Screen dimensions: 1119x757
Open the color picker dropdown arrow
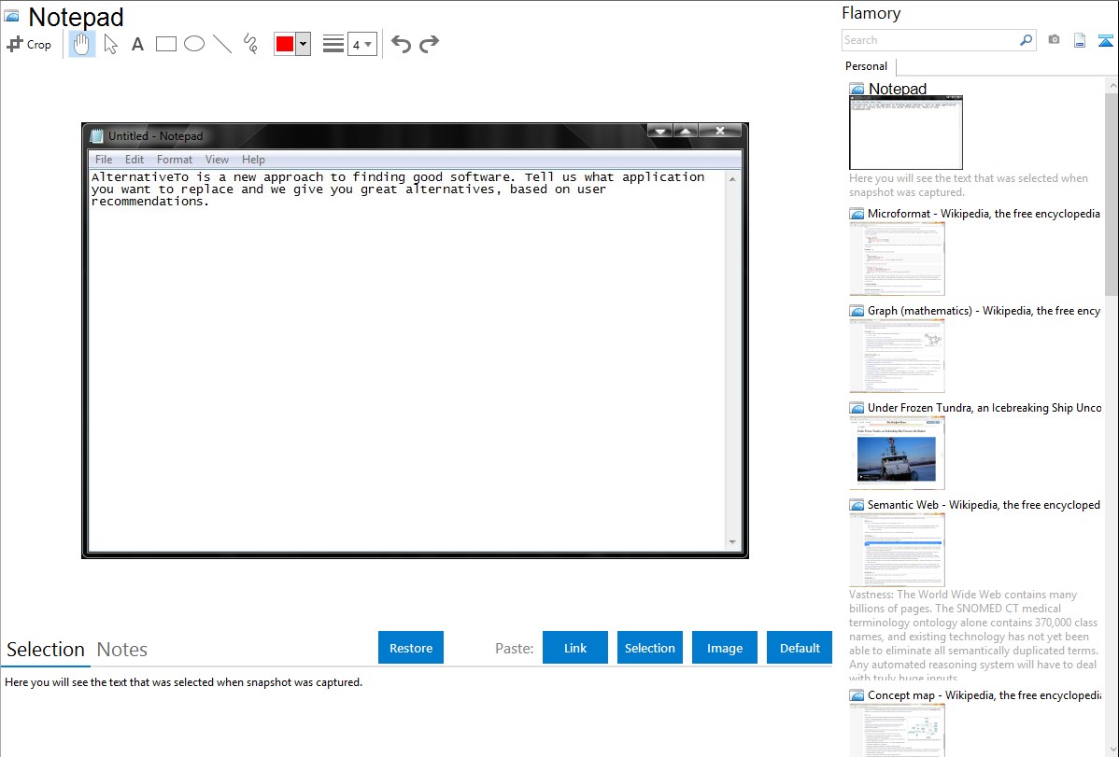coord(304,44)
